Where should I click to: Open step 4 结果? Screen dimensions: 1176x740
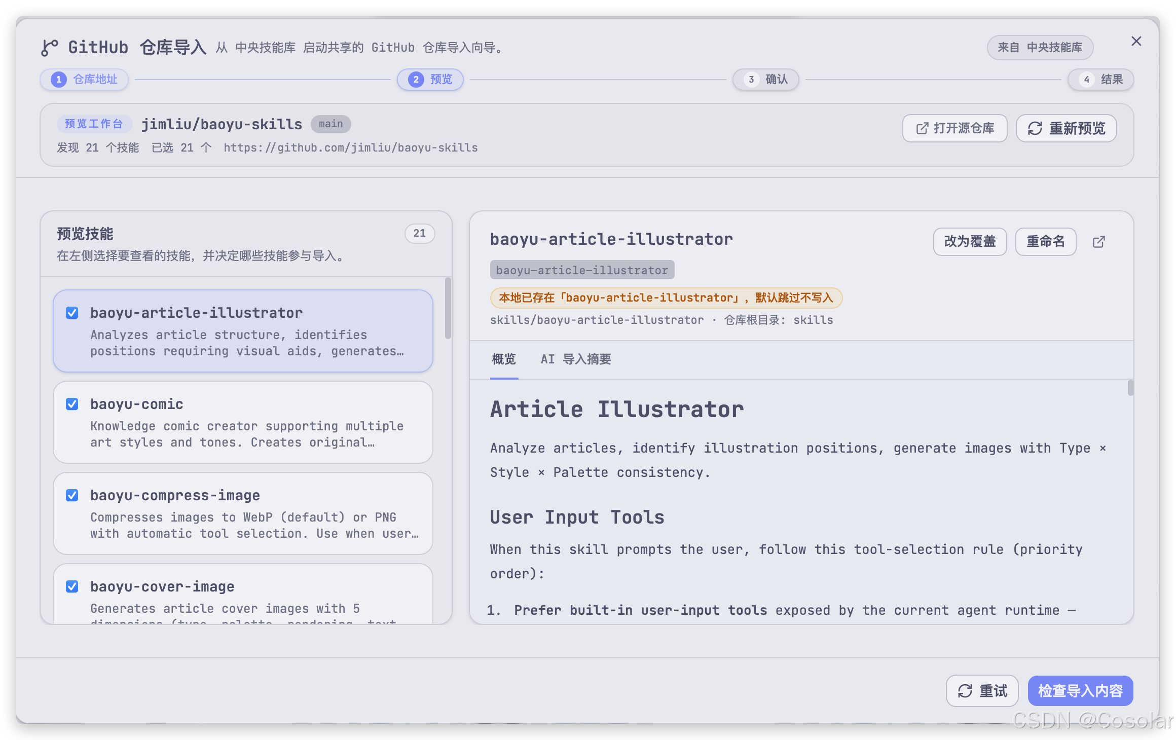[1100, 80]
